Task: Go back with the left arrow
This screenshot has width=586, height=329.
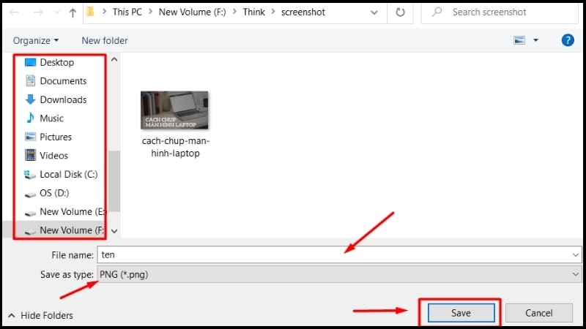Action: click(14, 12)
